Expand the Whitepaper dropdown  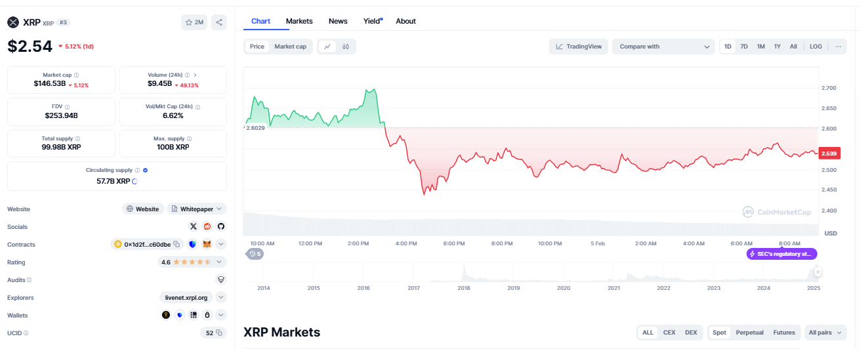220,209
